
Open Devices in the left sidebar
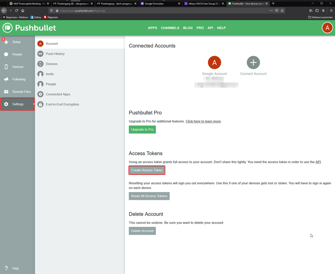pyautogui.click(x=17, y=67)
